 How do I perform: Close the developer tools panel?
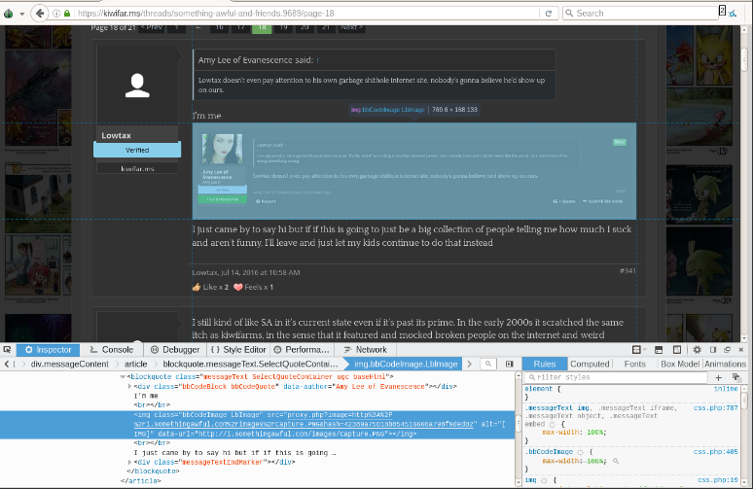(741, 350)
